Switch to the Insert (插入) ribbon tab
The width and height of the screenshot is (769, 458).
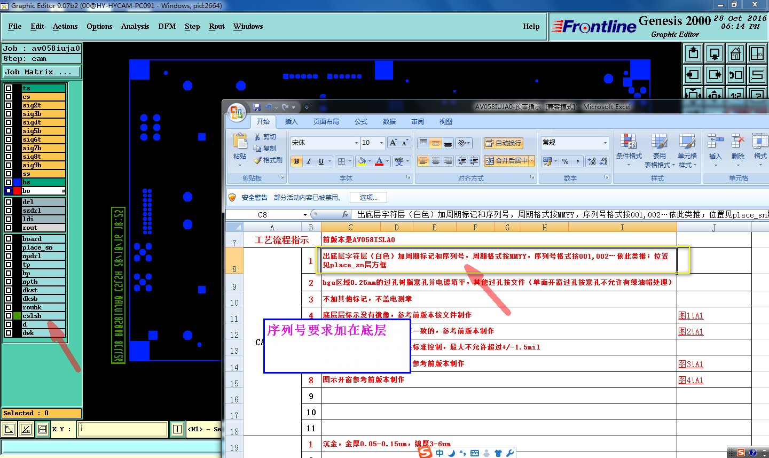click(291, 122)
